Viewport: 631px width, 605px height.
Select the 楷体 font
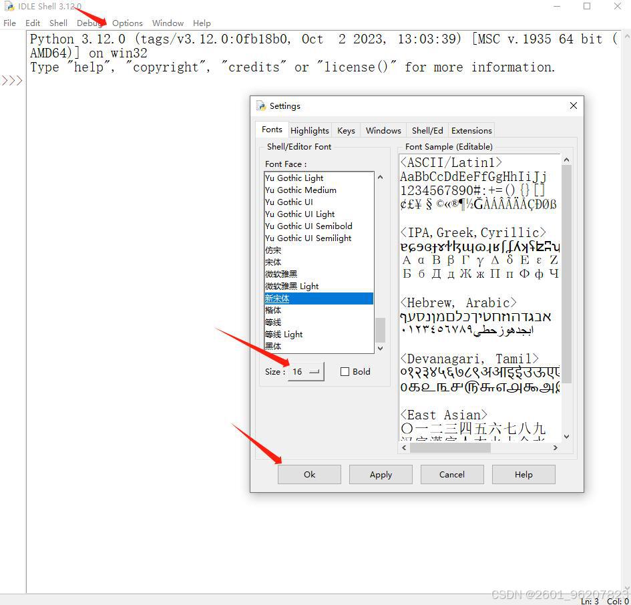(319, 311)
